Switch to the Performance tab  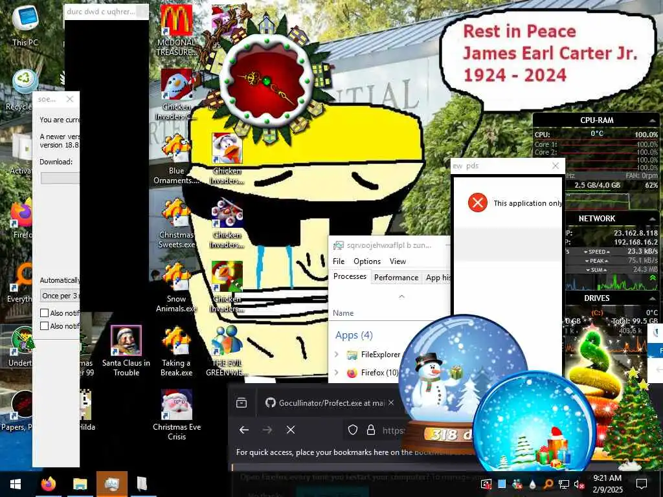point(396,277)
